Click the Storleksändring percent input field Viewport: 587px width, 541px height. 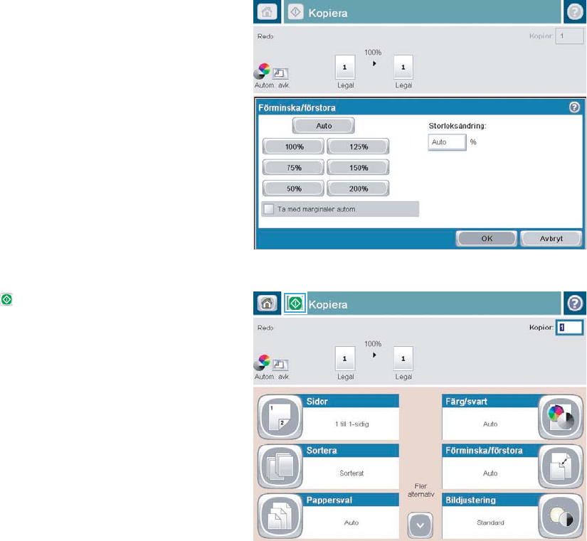pos(447,142)
